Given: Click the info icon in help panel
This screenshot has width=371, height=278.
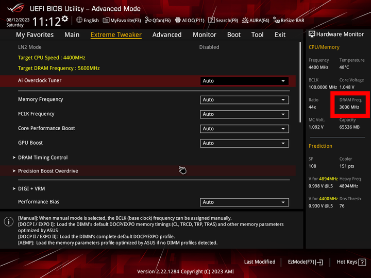Looking at the screenshot, I should 9,222.
